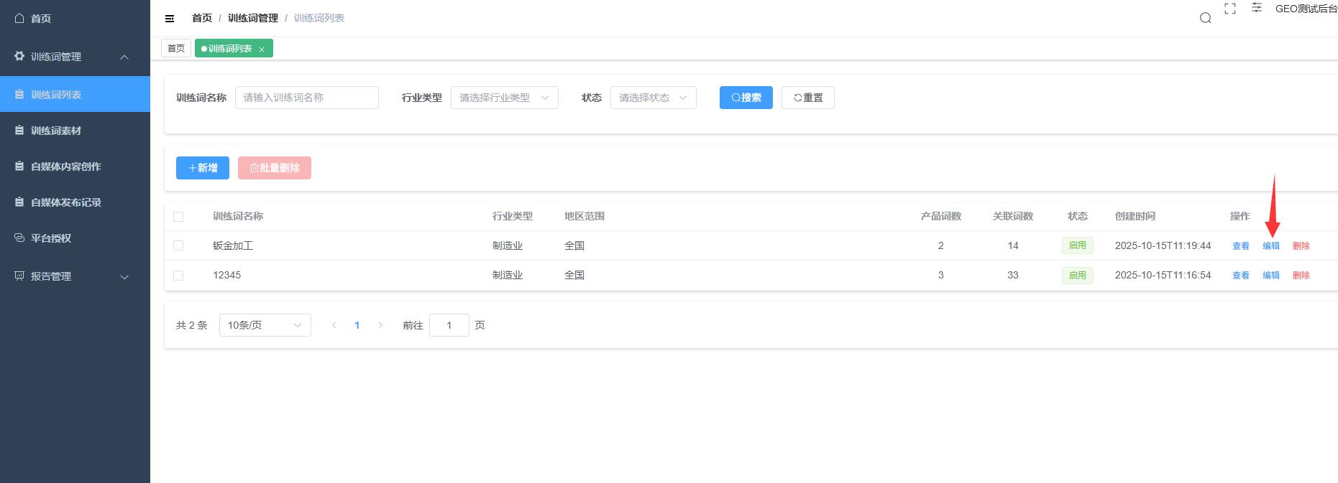Open layout settings sliders icon
The image size is (1338, 483).
pyautogui.click(x=1257, y=8)
